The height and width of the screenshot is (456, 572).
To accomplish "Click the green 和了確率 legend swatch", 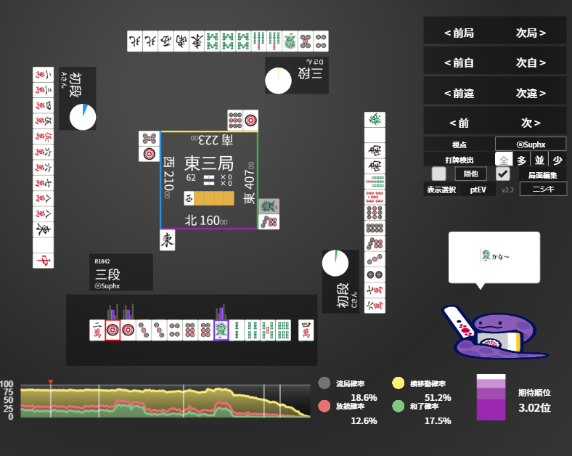I will (x=399, y=406).
